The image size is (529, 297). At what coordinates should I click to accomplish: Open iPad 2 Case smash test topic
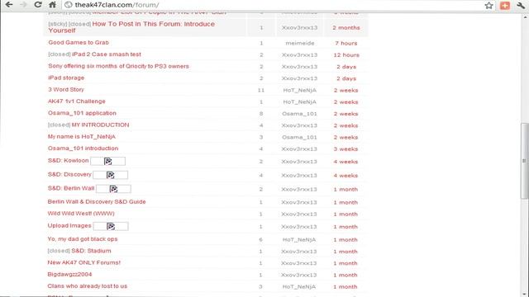107,54
